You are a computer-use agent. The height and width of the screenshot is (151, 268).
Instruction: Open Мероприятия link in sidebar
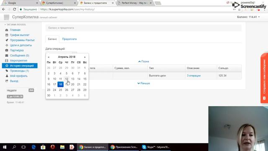tap(18, 60)
